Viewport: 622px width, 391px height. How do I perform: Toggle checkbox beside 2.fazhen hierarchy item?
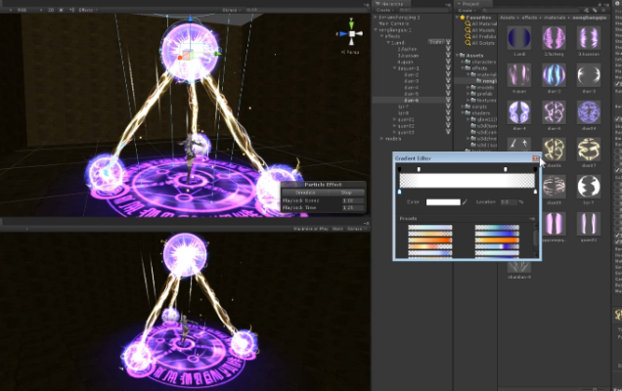[x=450, y=49]
